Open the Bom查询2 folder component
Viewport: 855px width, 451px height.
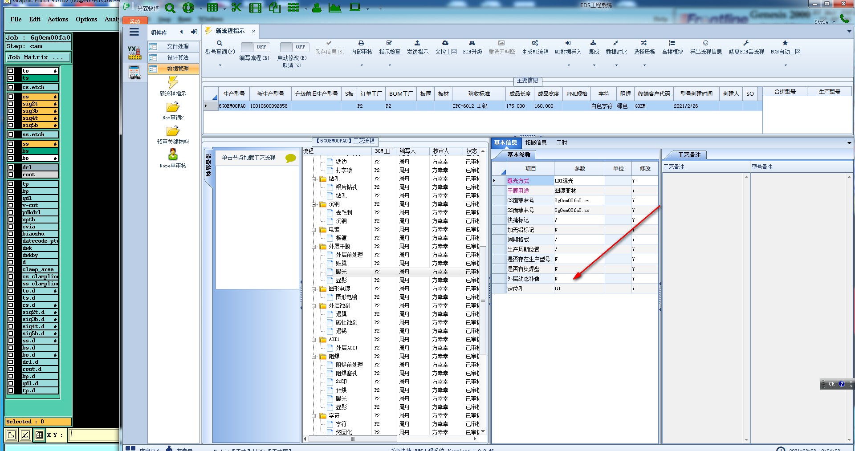[x=173, y=111]
